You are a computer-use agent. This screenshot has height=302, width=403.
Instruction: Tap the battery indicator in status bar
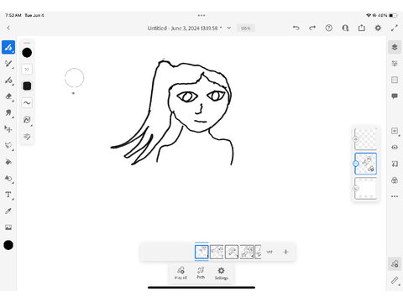tap(393, 15)
